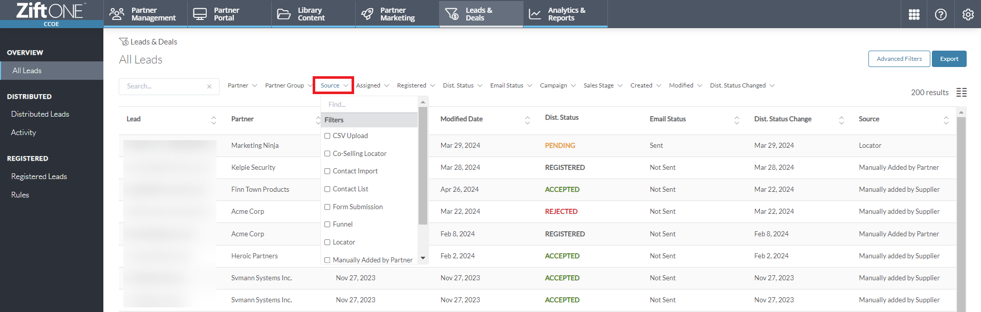Viewport: 981px width, 312px height.
Task: Open Activity in sidebar
Action: tap(24, 132)
